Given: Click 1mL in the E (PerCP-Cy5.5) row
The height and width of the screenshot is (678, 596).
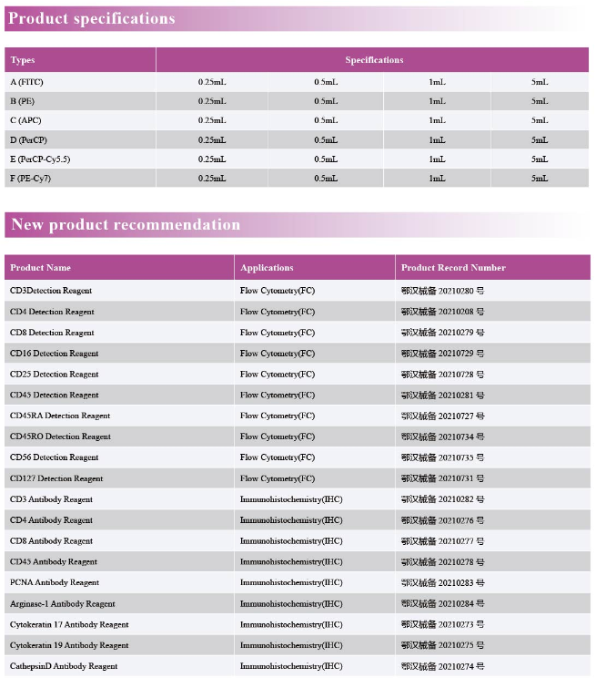Looking at the screenshot, I should (437, 159).
